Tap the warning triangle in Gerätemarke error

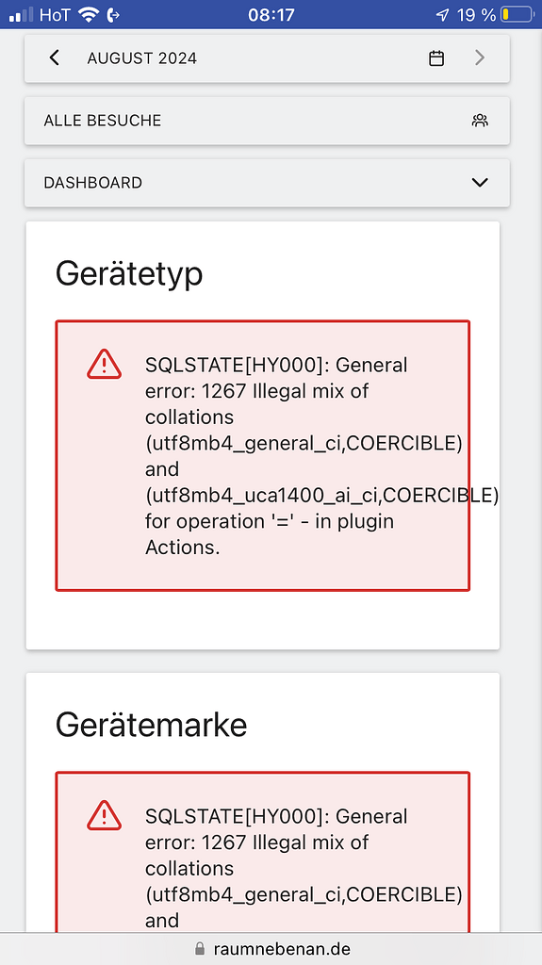pyautogui.click(x=104, y=815)
